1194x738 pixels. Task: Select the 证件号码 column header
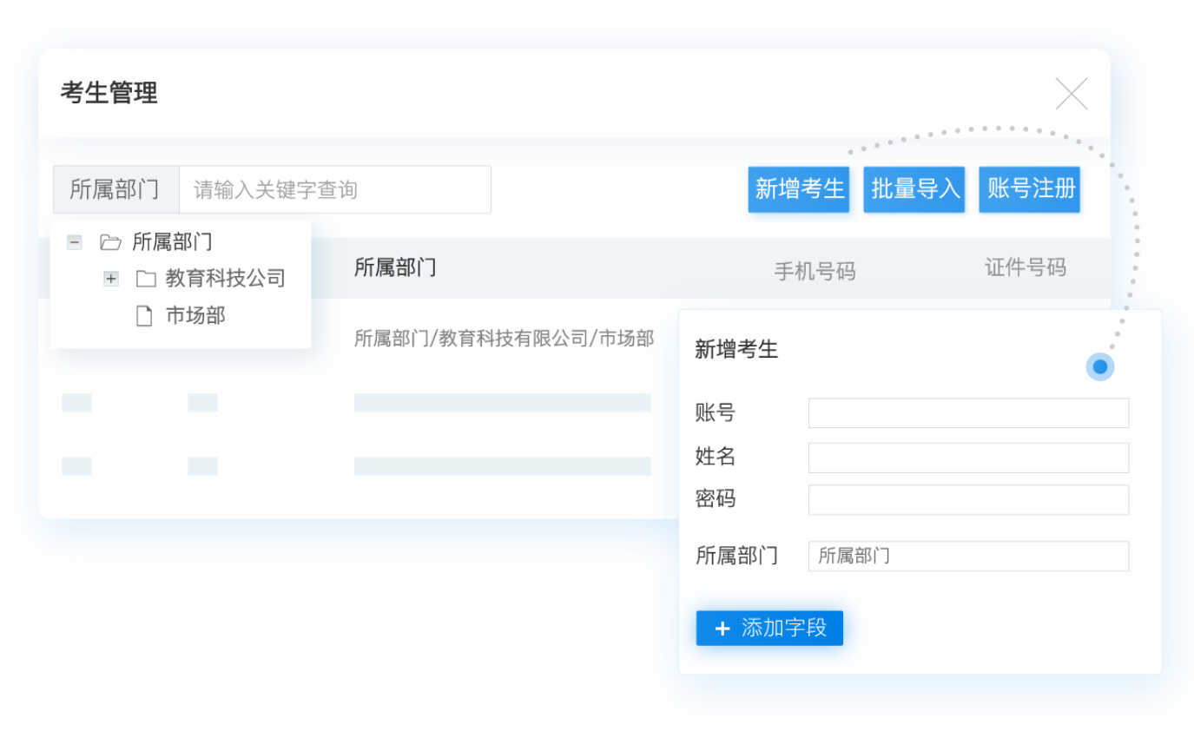1025,267
